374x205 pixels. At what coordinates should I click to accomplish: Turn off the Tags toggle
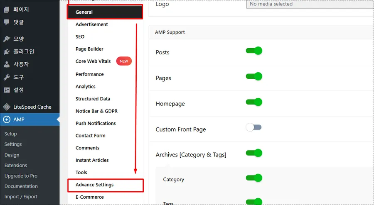click(254, 202)
